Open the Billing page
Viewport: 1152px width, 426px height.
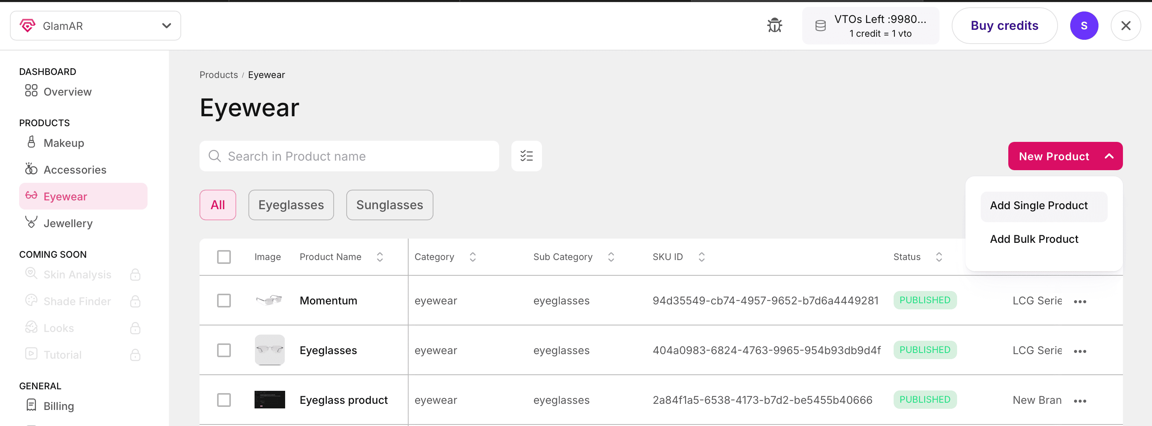click(58, 406)
